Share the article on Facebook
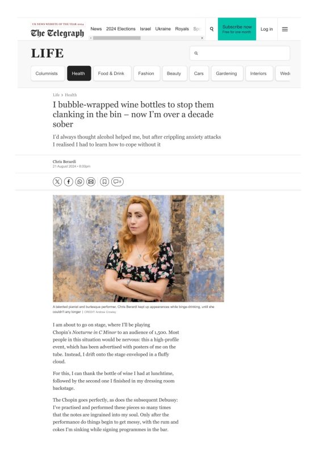 click(69, 182)
